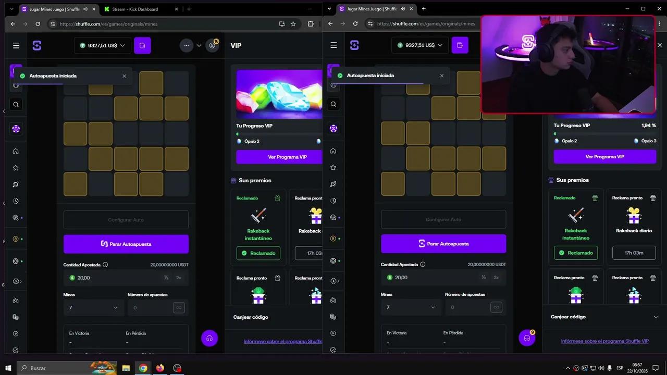
Task: Show info for Cantidad Apostada in the left window
Action: click(x=105, y=265)
